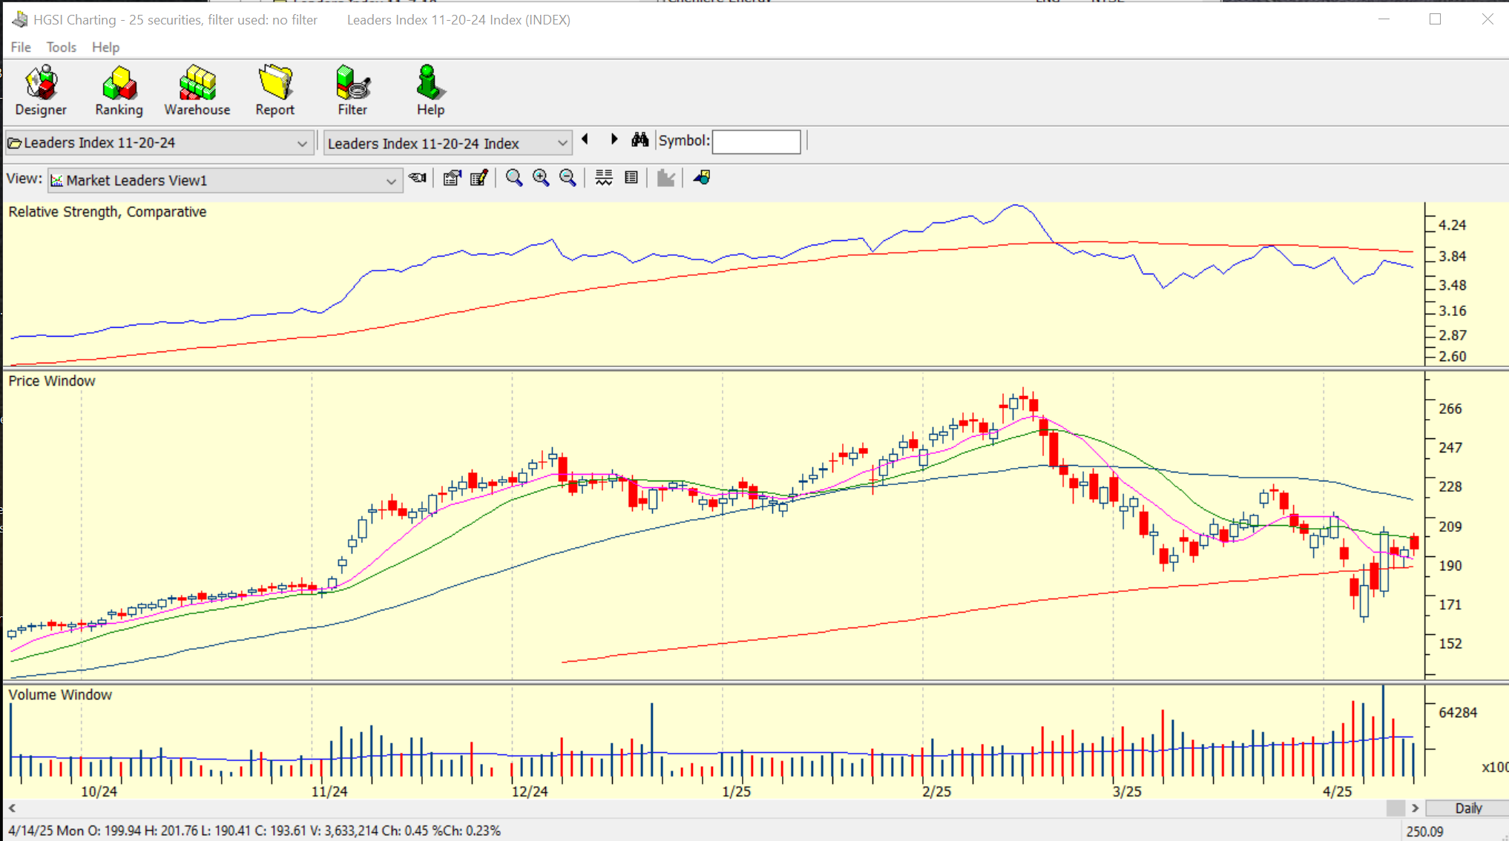Click the 3/25 date axis label
The image size is (1509, 841).
pyautogui.click(x=1127, y=791)
